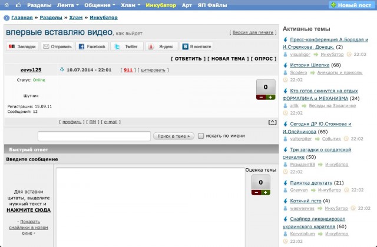Screen dimensions: 377x247
Task: Open the ПМ private message link
Action: pos(92,122)
